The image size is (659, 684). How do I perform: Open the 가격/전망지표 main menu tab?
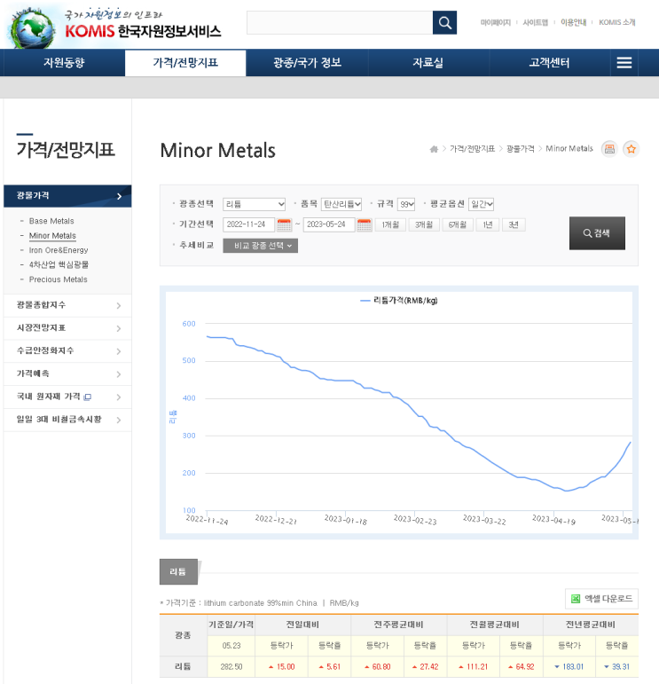185,63
